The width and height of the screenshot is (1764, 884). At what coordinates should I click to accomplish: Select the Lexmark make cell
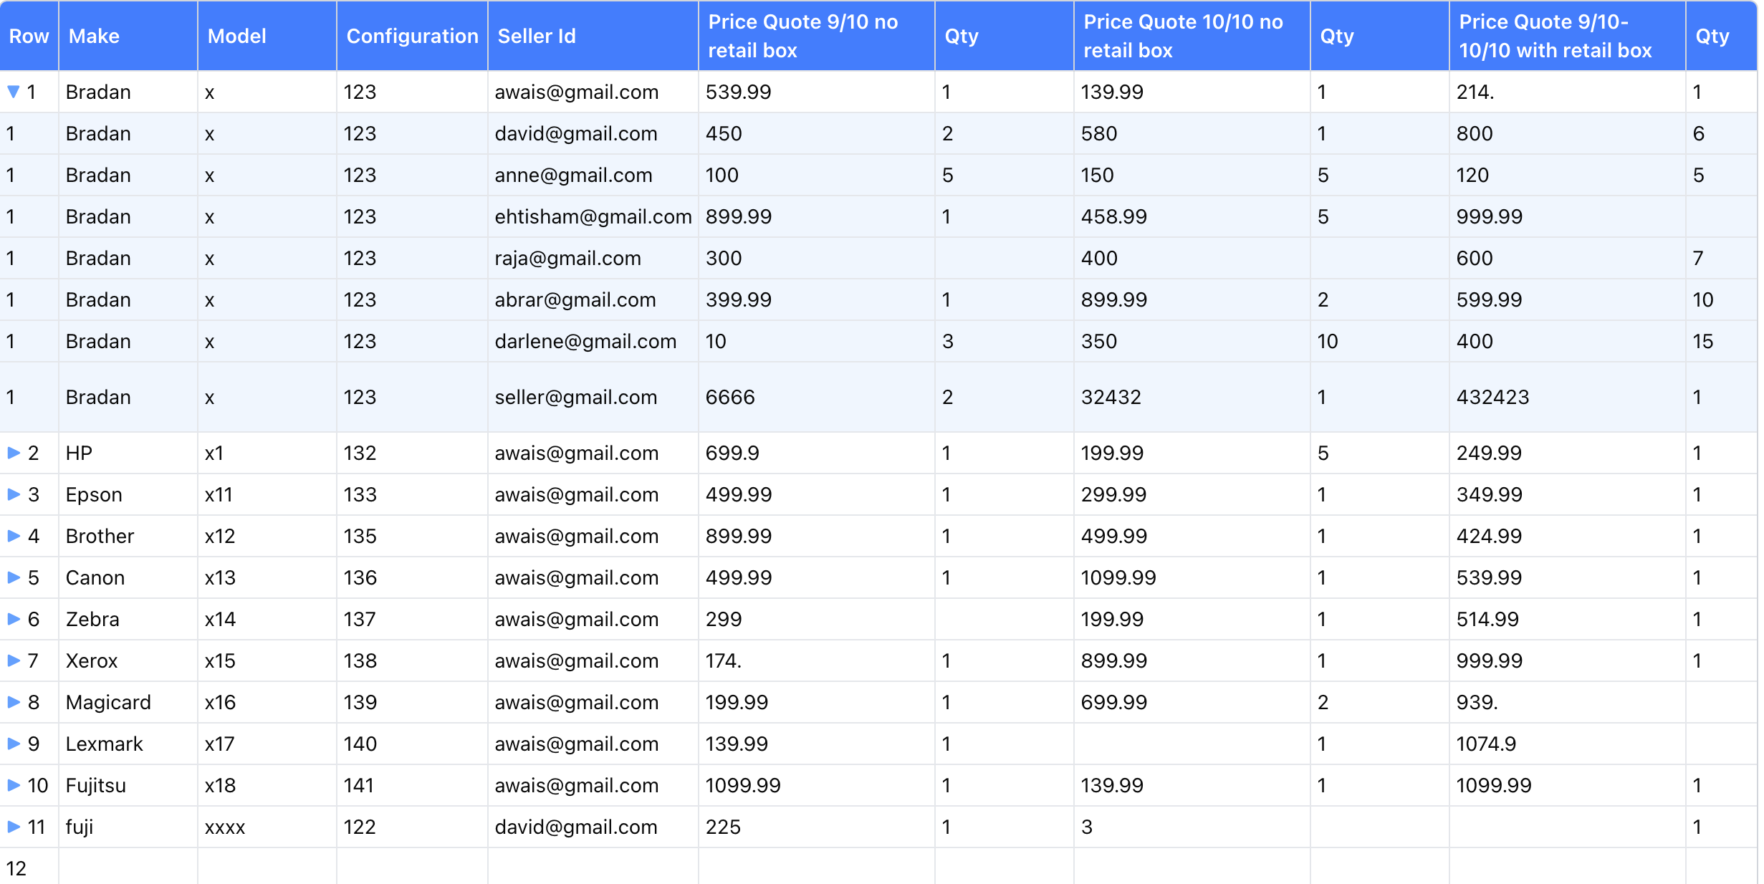(128, 744)
